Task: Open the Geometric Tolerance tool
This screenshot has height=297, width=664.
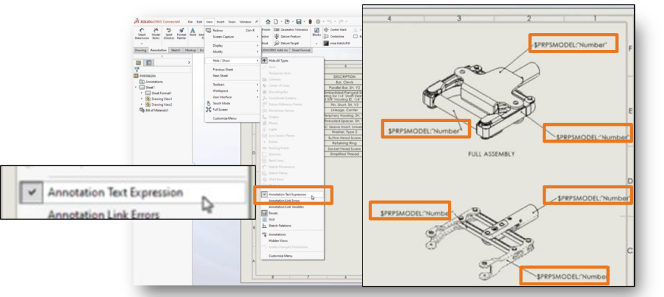Action: pos(291,30)
